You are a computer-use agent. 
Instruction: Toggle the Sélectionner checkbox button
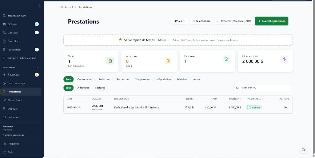201,21
